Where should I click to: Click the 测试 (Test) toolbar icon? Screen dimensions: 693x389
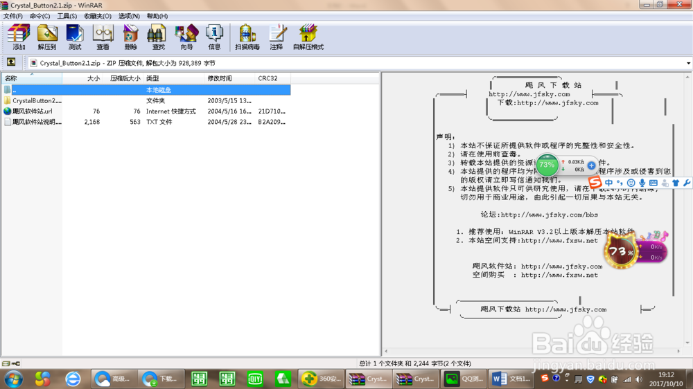tap(75, 37)
